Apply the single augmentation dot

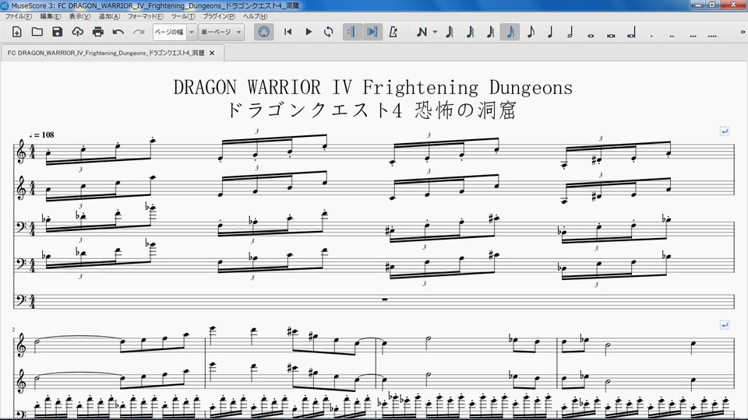[651, 35]
